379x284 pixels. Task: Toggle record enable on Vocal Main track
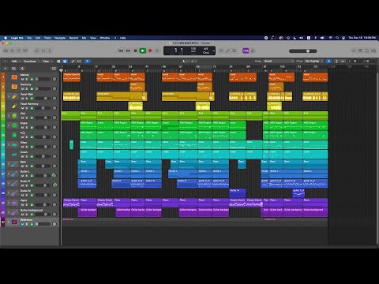(x=32, y=99)
